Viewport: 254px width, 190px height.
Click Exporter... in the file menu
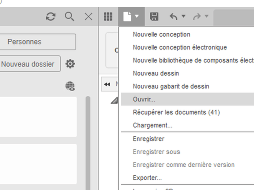pos(147,178)
